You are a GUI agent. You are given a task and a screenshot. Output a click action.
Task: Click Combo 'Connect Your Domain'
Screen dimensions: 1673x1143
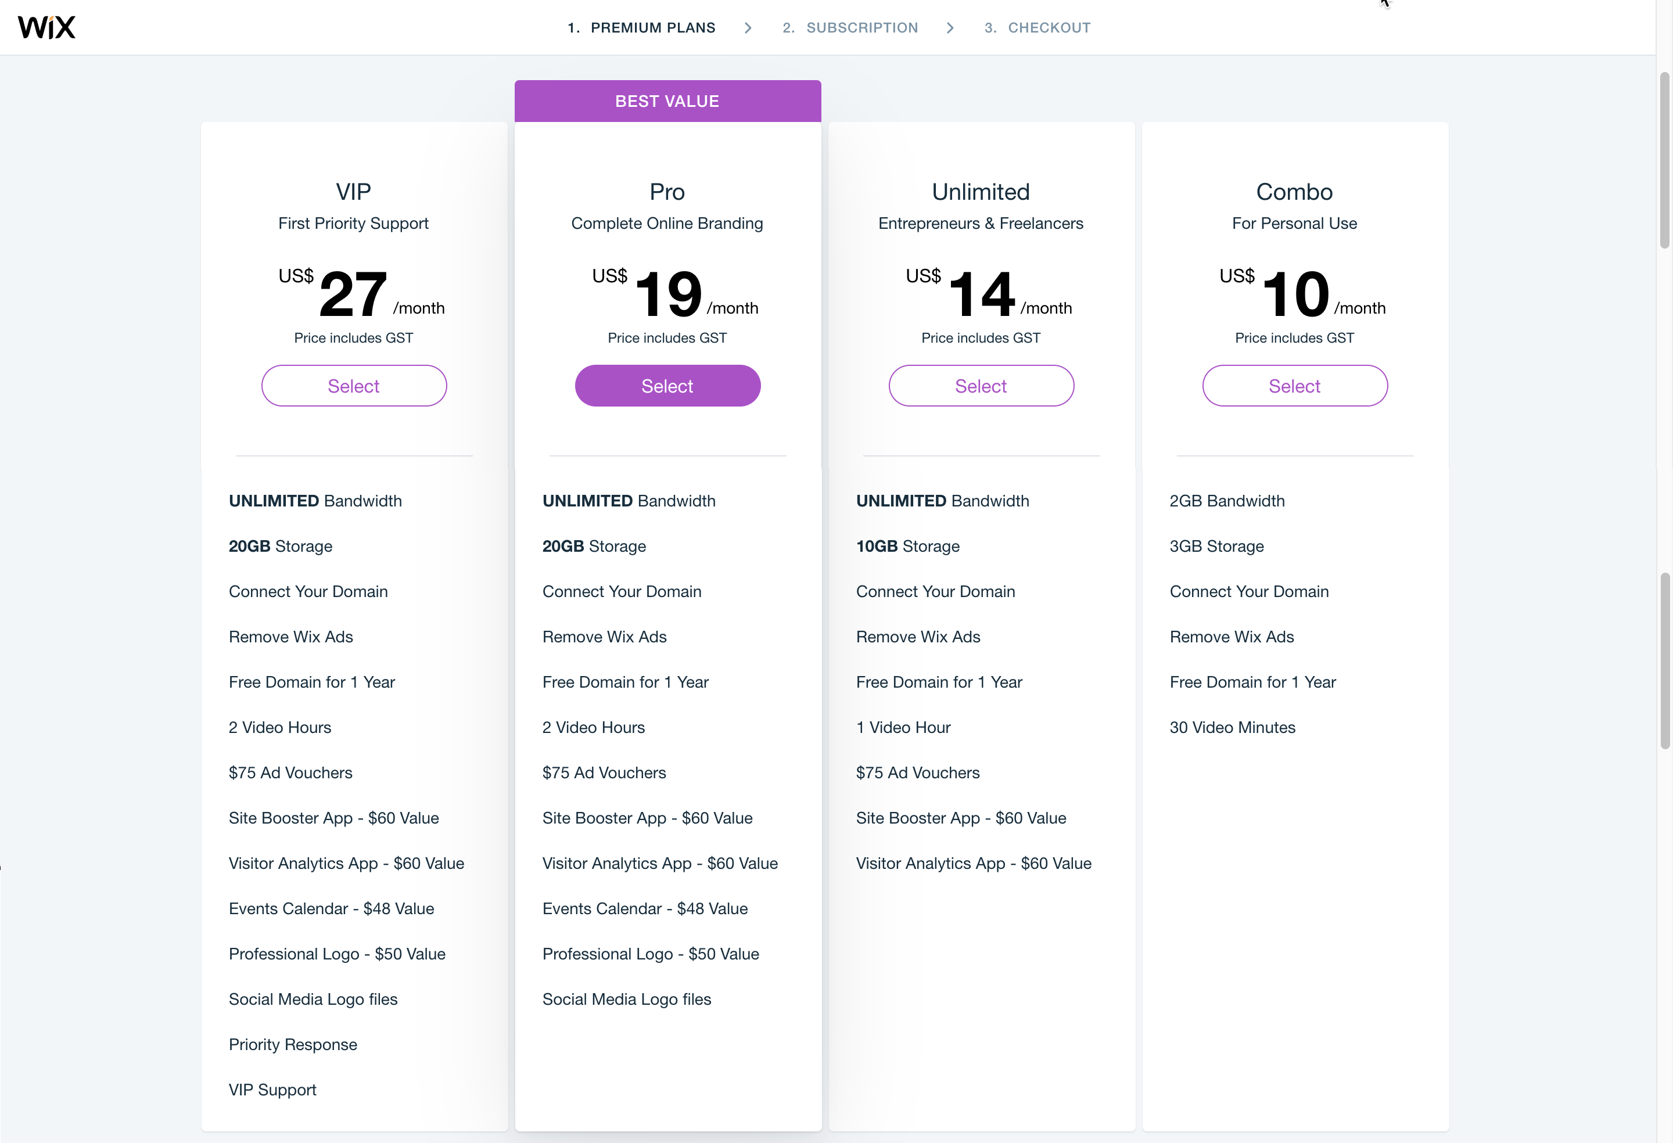coord(1249,591)
